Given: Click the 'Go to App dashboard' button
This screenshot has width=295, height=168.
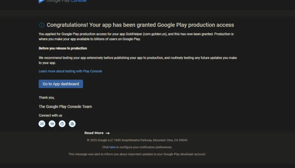Looking at the screenshot, I should coord(61,84).
